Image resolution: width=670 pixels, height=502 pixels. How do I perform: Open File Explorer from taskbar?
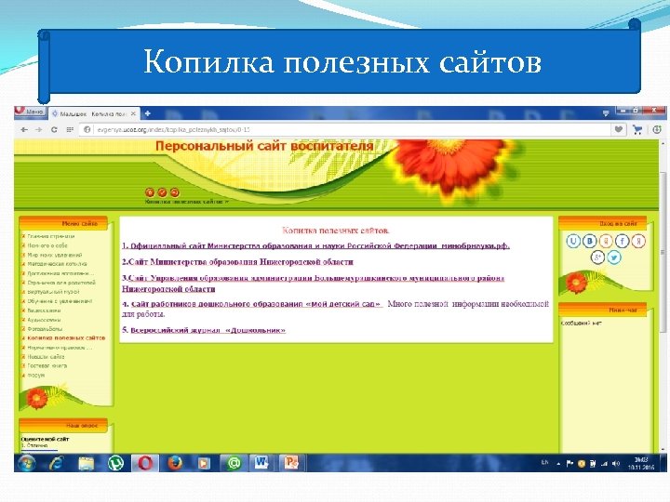click(x=86, y=463)
